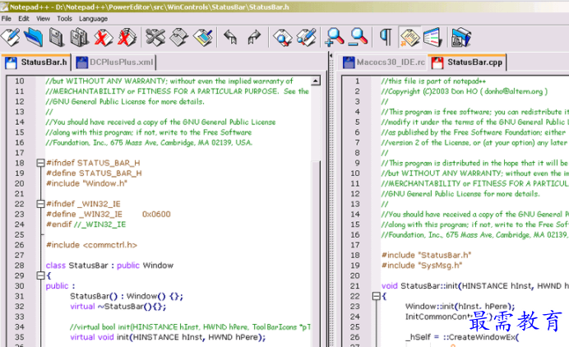
Task: Collapse the init function fold in StatusBar.cpp
Action: [377, 297]
